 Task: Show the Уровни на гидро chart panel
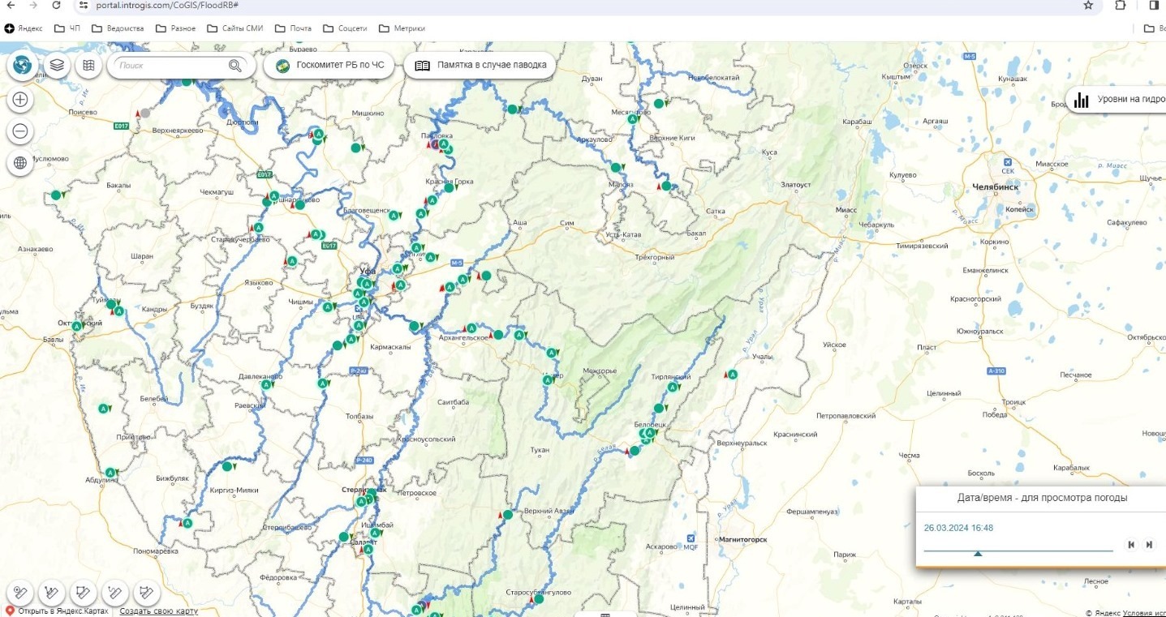(1117, 101)
